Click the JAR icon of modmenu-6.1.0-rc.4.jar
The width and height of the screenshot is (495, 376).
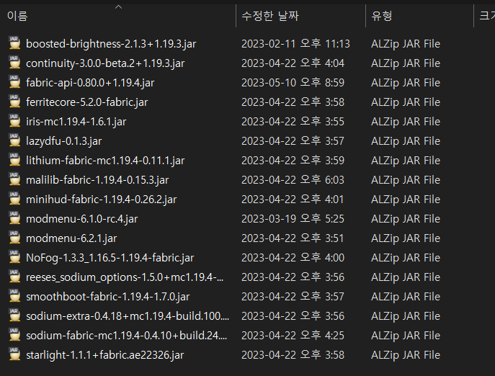pos(14,218)
